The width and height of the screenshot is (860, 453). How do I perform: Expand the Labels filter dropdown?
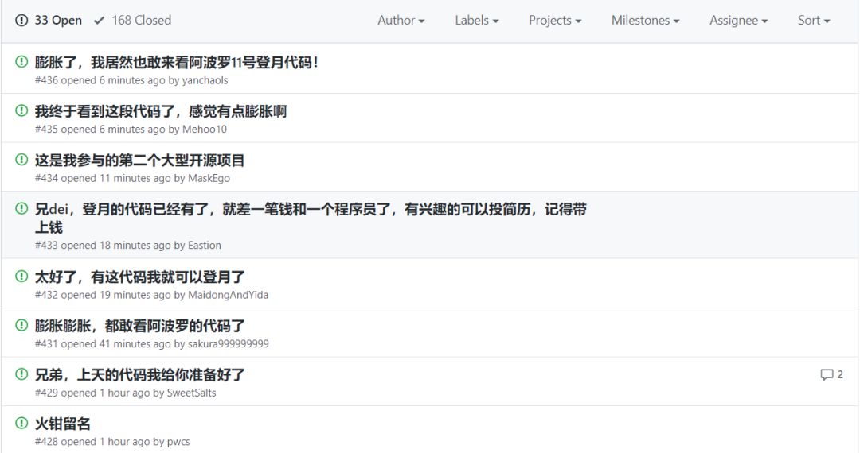coord(477,20)
